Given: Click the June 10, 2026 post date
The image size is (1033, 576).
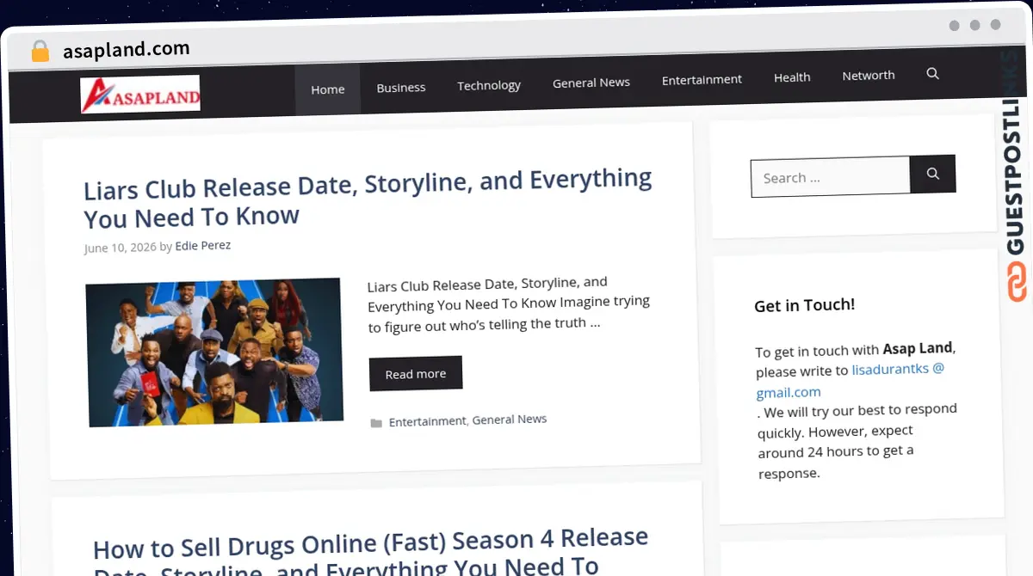Looking at the screenshot, I should pos(121,248).
